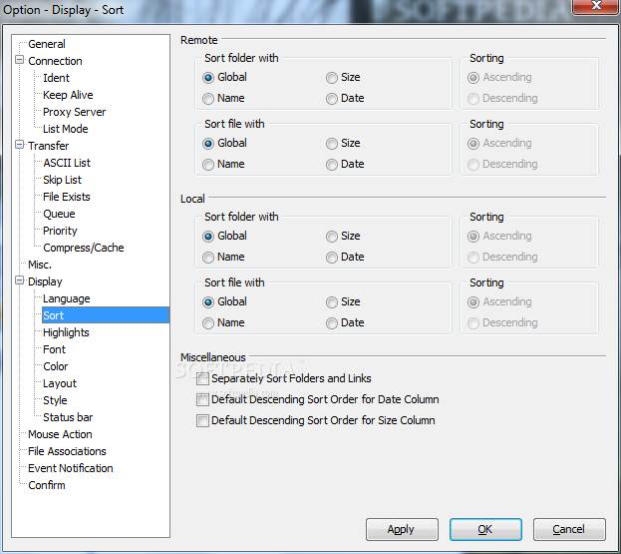This screenshot has height=554, width=621.
Task: Click the Connection tree label
Action: coord(55,61)
